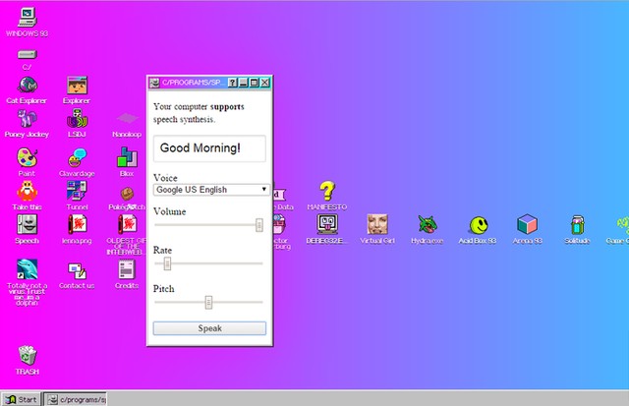This screenshot has width=629, height=406.
Task: Click the Rate slider handle
Action: pyautogui.click(x=167, y=263)
